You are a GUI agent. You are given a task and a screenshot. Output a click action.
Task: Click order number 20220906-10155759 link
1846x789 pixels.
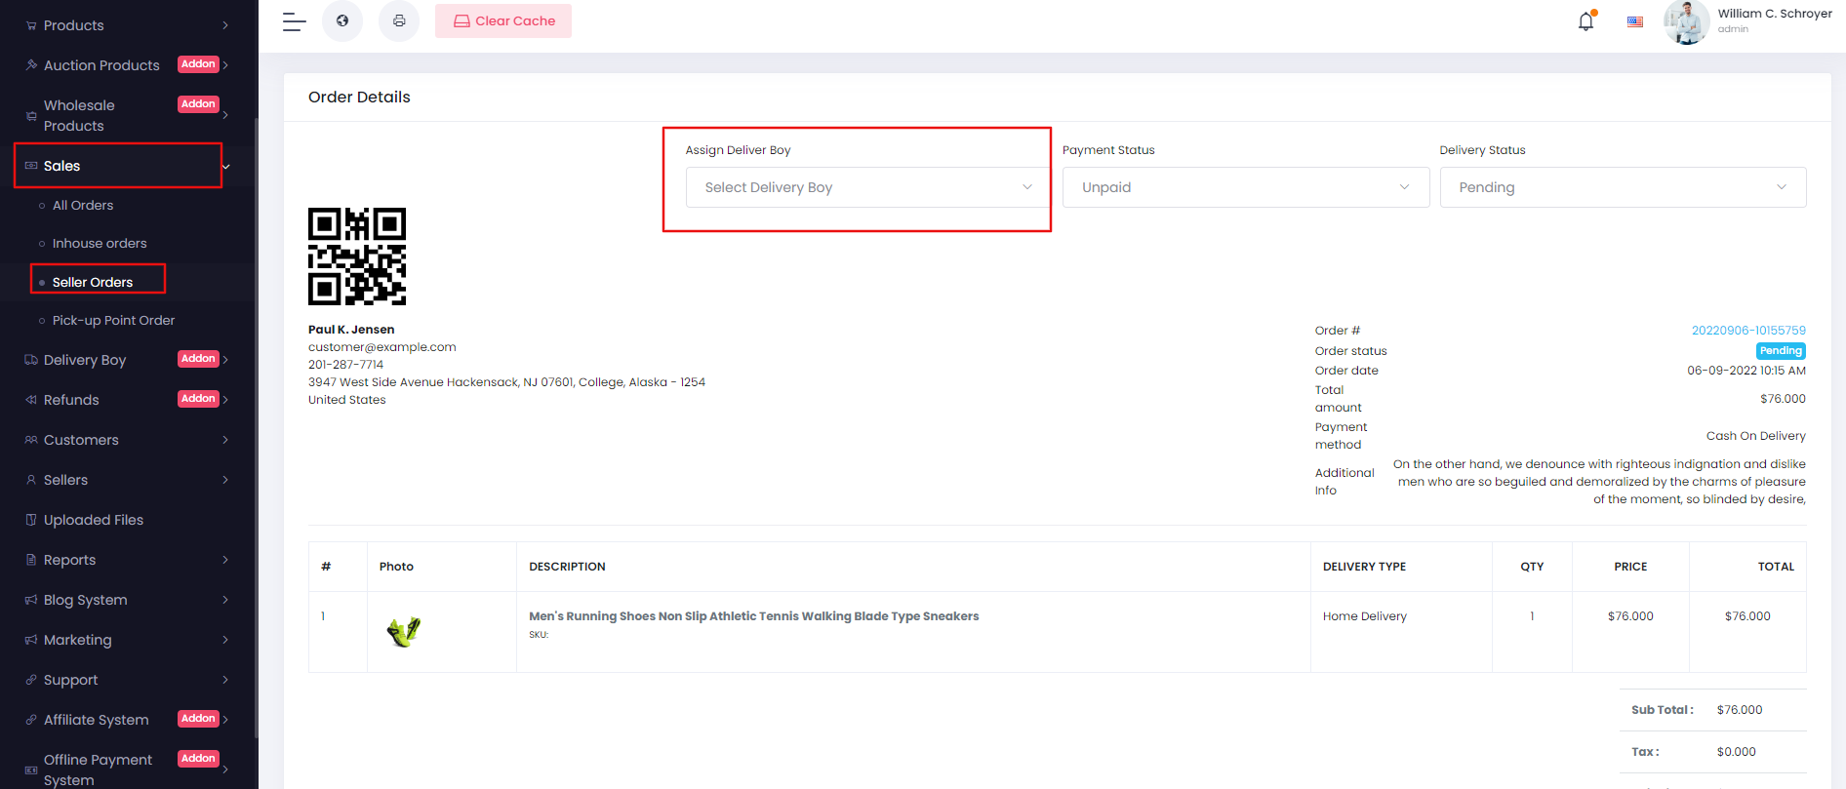coord(1748,331)
